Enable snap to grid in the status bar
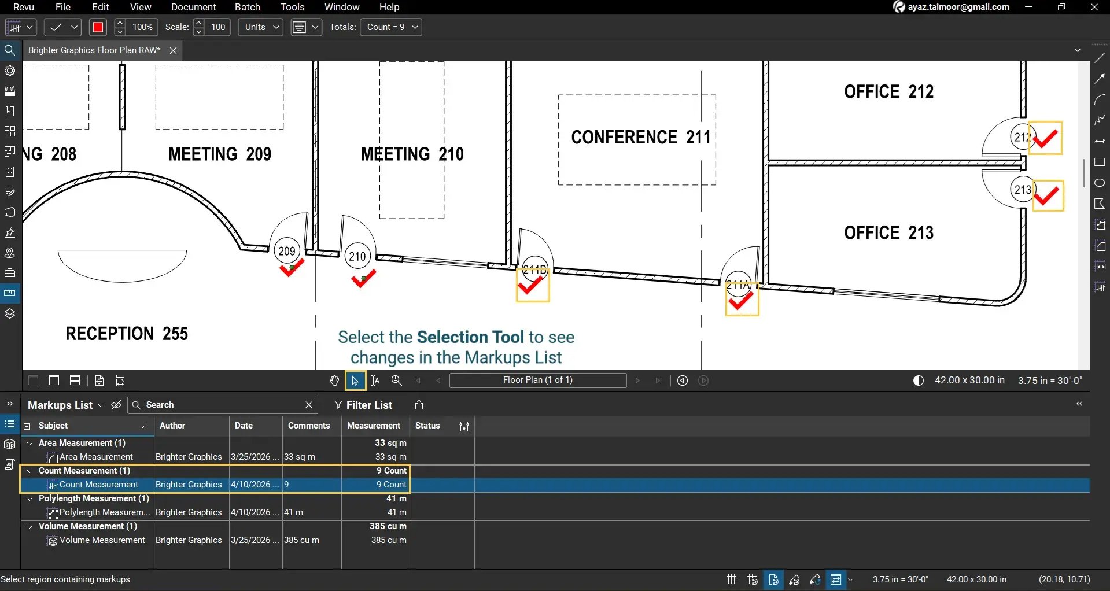Screen dimensions: 1110x591 (x=752, y=579)
